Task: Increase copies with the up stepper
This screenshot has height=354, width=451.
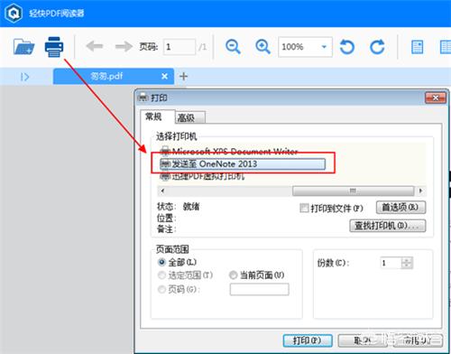Action: coord(407,260)
